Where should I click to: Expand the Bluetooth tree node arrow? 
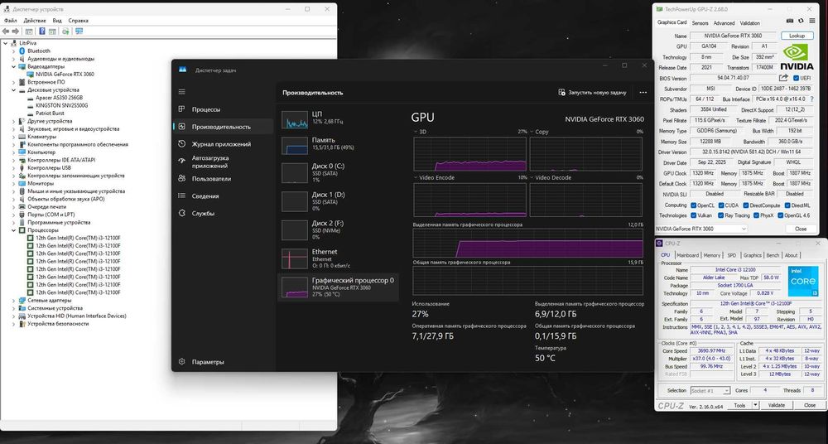tap(14, 51)
